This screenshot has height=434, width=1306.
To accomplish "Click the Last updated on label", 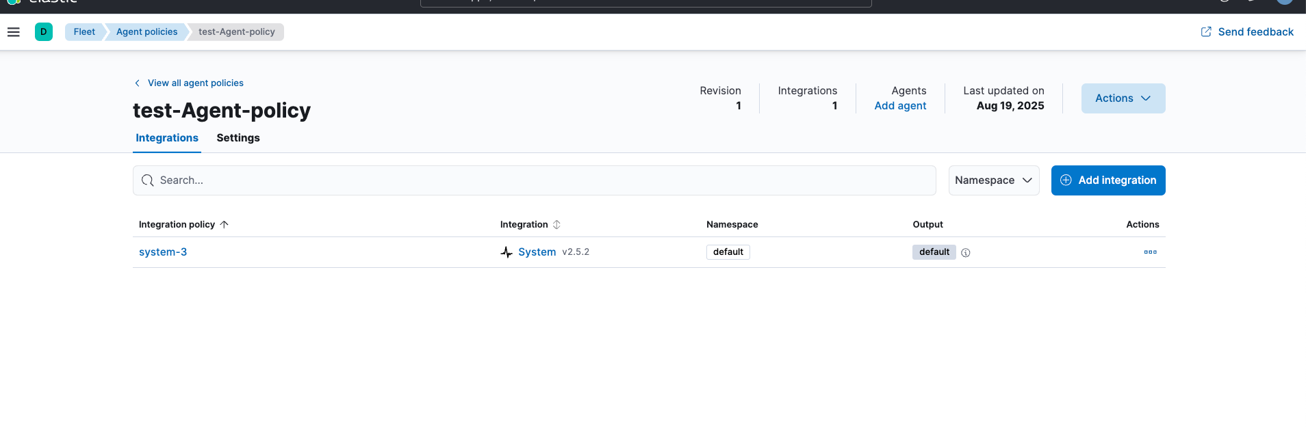I will tap(1003, 91).
